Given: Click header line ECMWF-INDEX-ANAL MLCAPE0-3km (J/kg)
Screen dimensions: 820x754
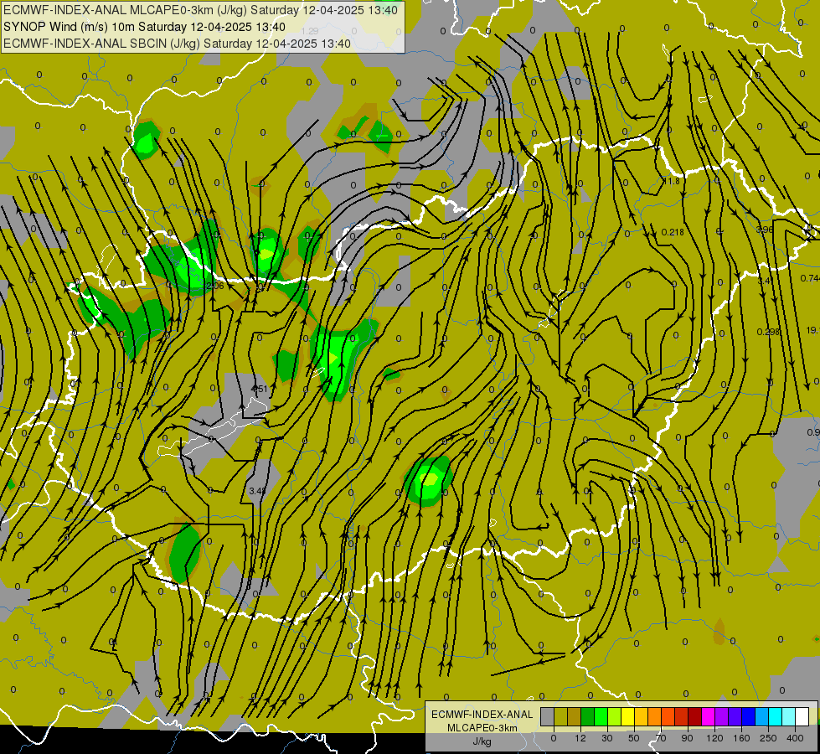Looking at the screenshot, I should tap(200, 10).
